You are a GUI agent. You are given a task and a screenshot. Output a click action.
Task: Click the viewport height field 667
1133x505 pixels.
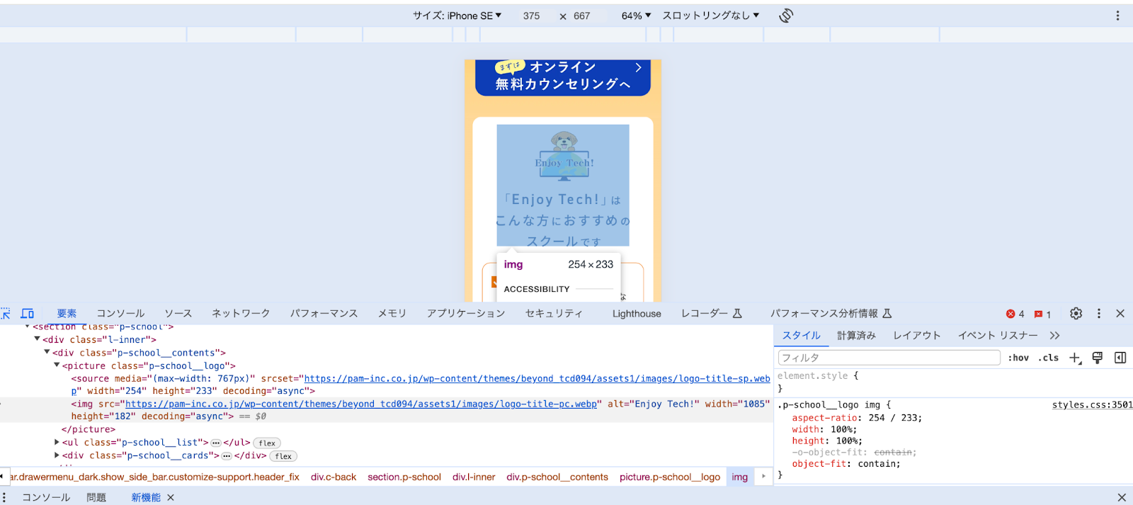coord(582,16)
